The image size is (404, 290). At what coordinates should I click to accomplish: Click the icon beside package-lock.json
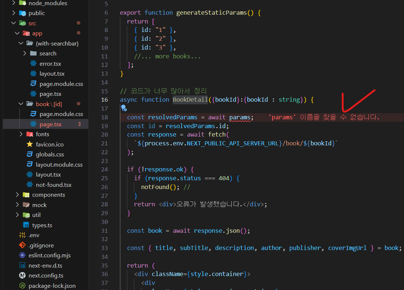[x=22, y=286]
